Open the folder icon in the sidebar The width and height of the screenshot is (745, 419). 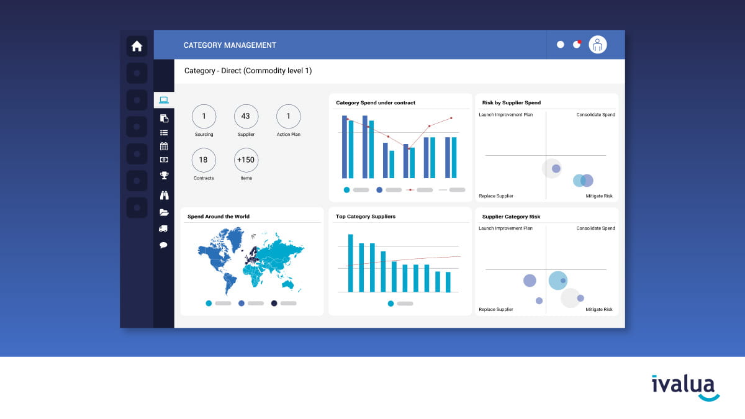pyautogui.click(x=164, y=212)
